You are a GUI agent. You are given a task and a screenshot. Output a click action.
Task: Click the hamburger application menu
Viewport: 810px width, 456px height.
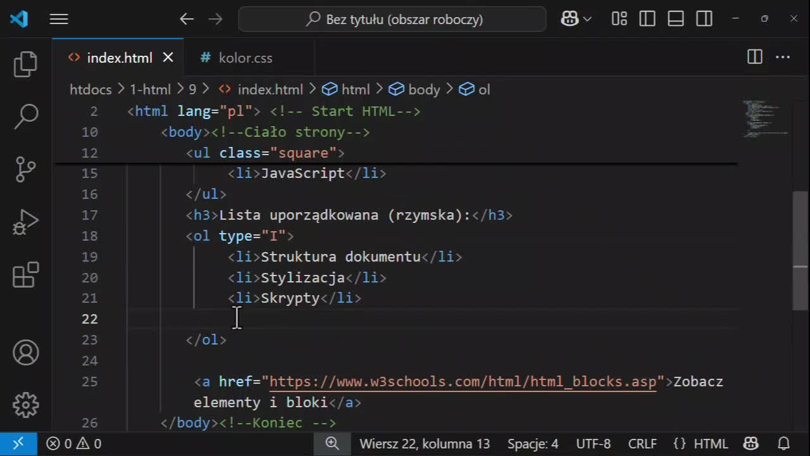[59, 19]
